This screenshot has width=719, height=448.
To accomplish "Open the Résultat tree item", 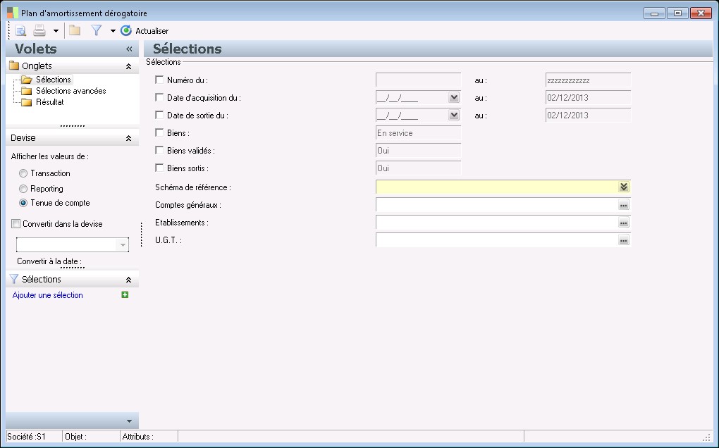I will click(x=49, y=102).
